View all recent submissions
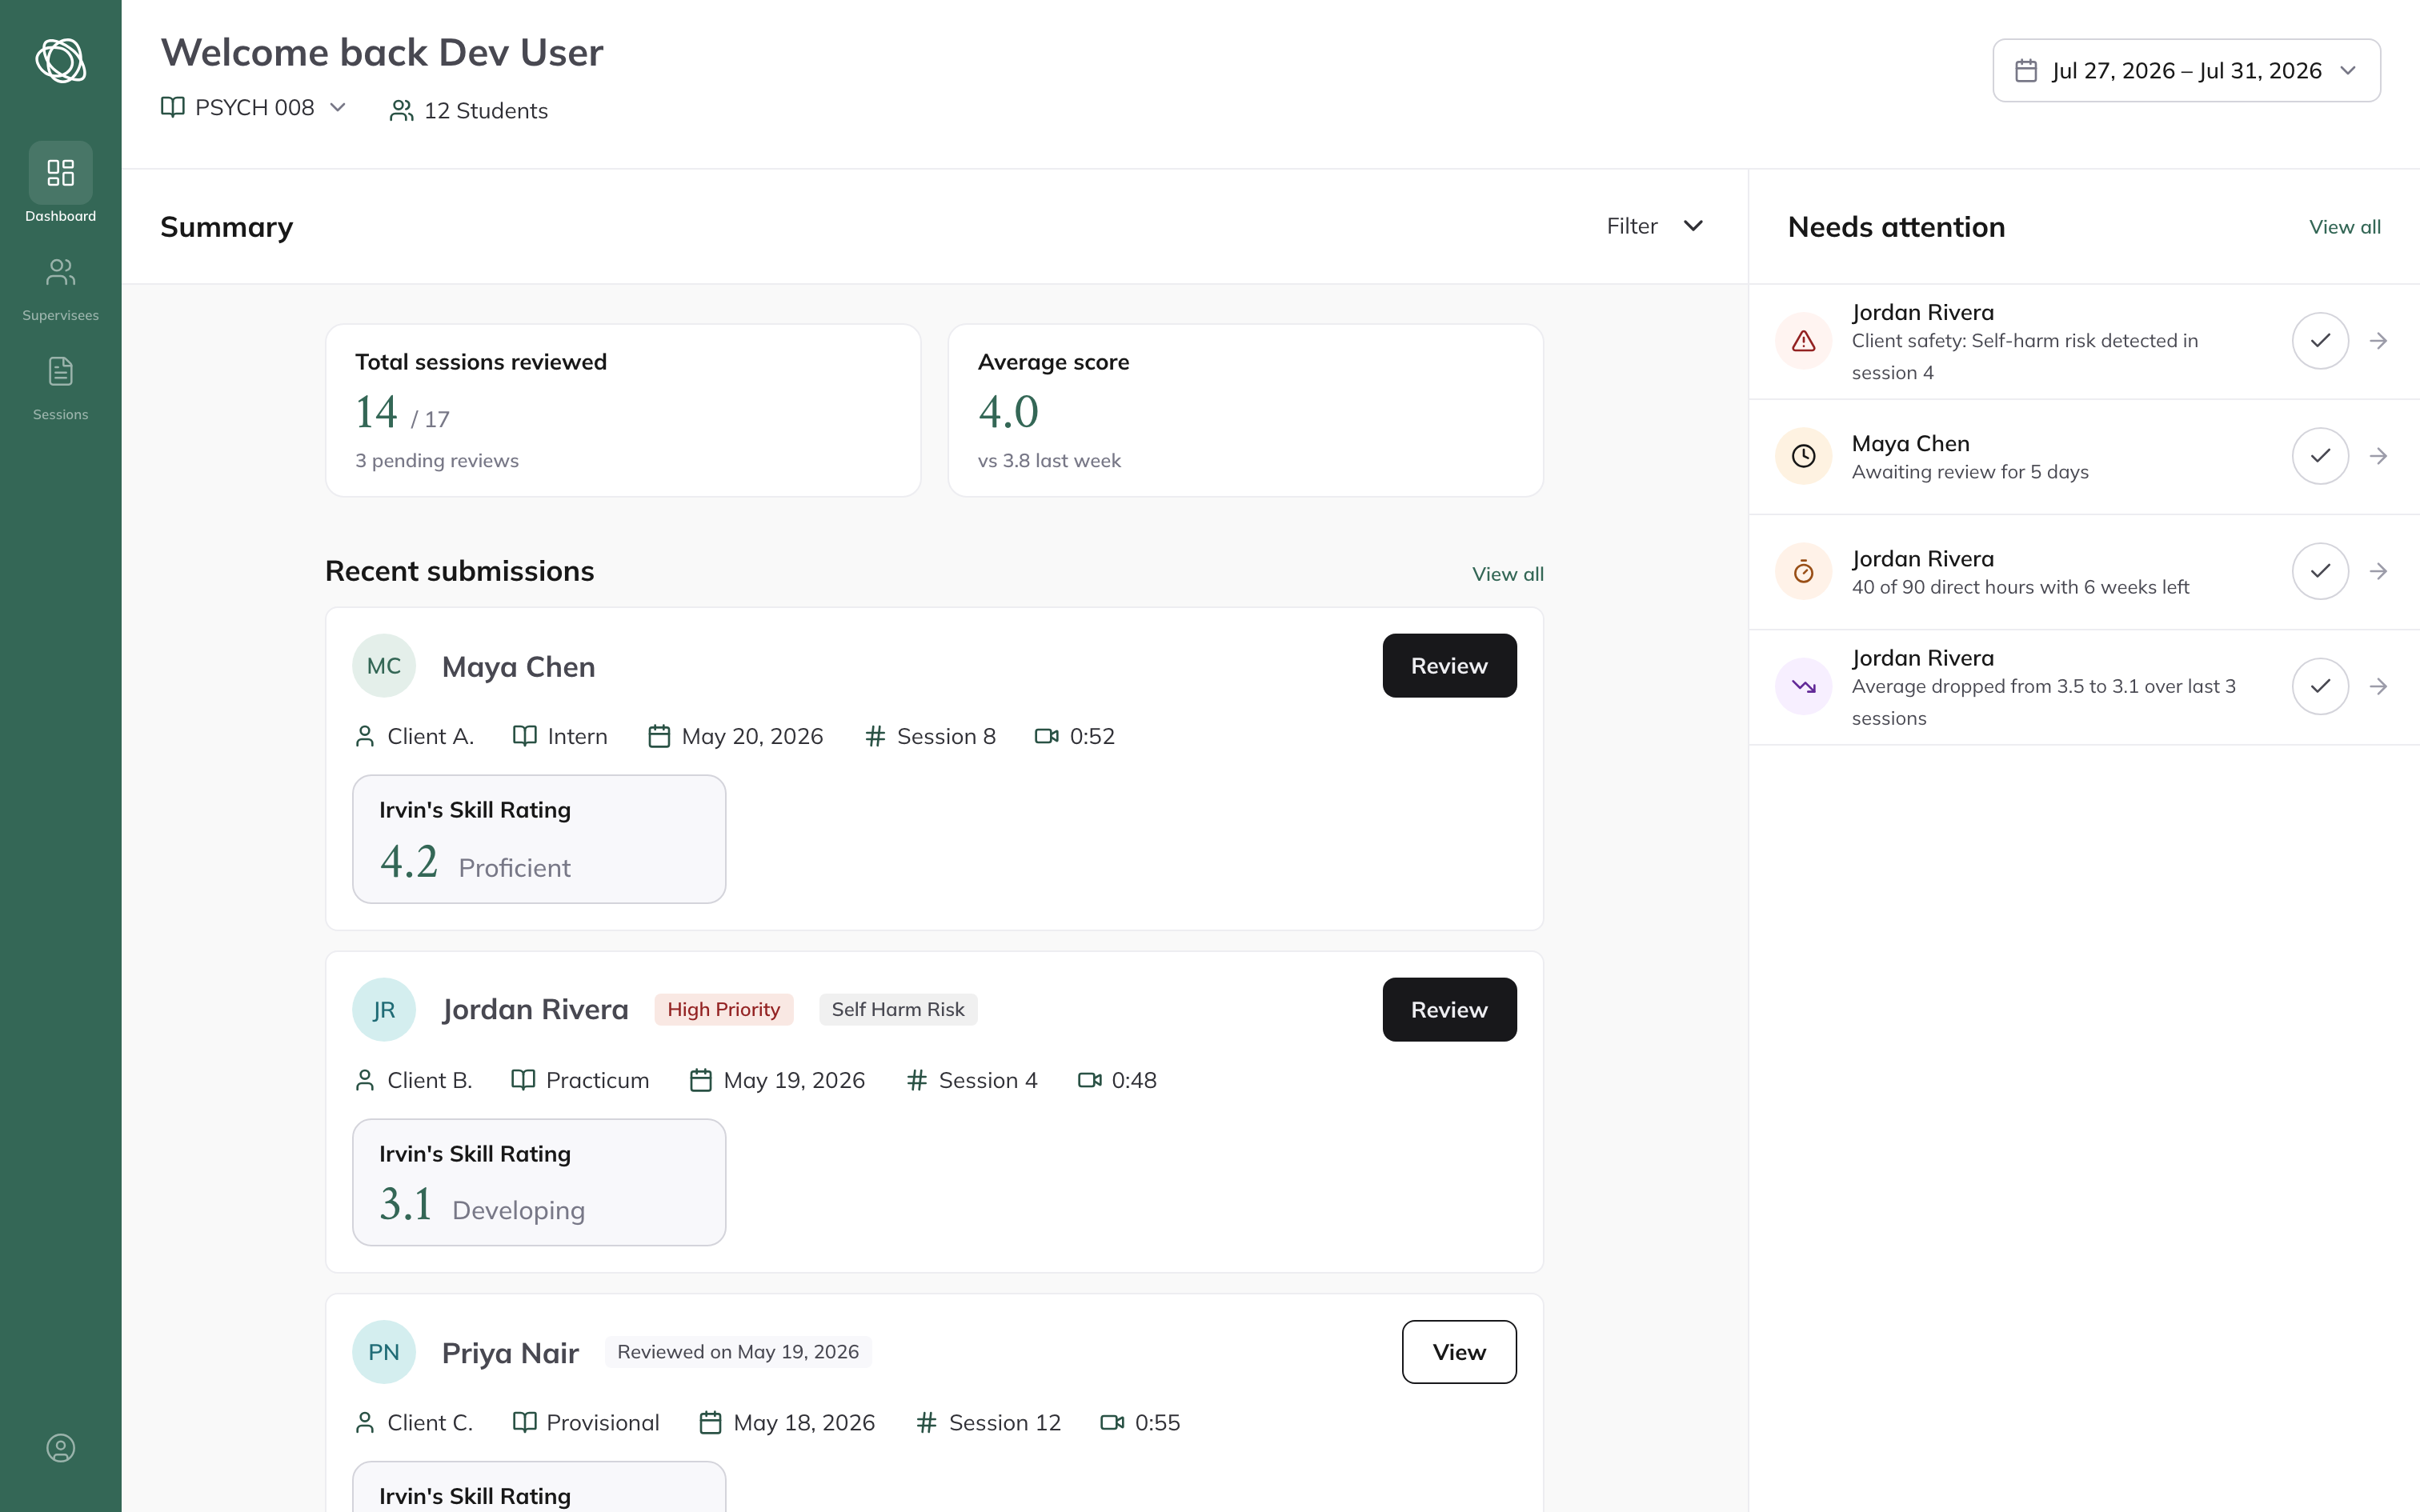This screenshot has height=1512, width=2420. click(1507, 574)
